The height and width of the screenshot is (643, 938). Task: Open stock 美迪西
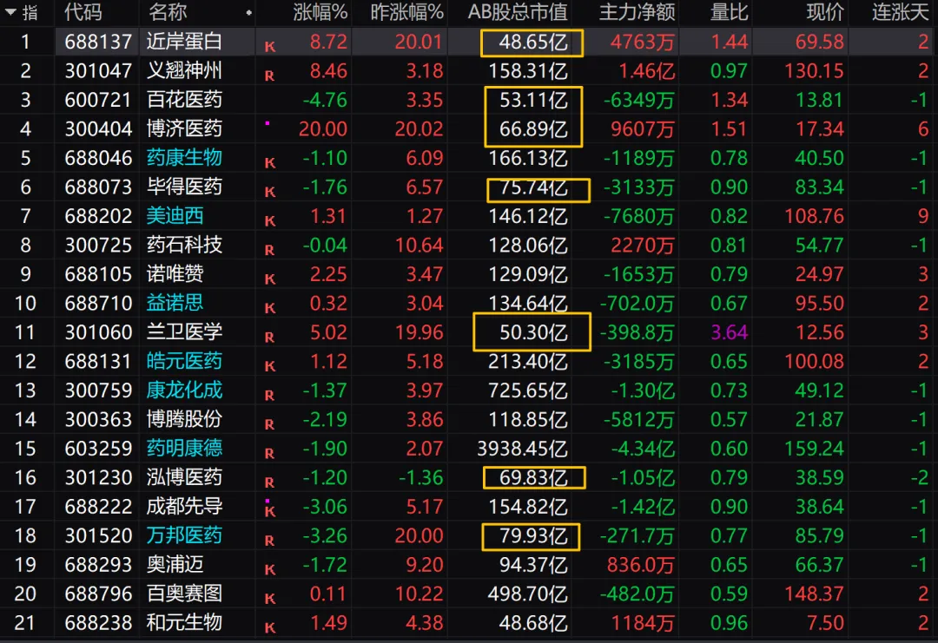pyautogui.click(x=175, y=216)
